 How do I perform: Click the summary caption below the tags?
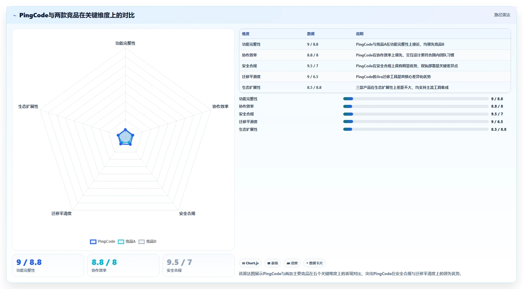351,274
